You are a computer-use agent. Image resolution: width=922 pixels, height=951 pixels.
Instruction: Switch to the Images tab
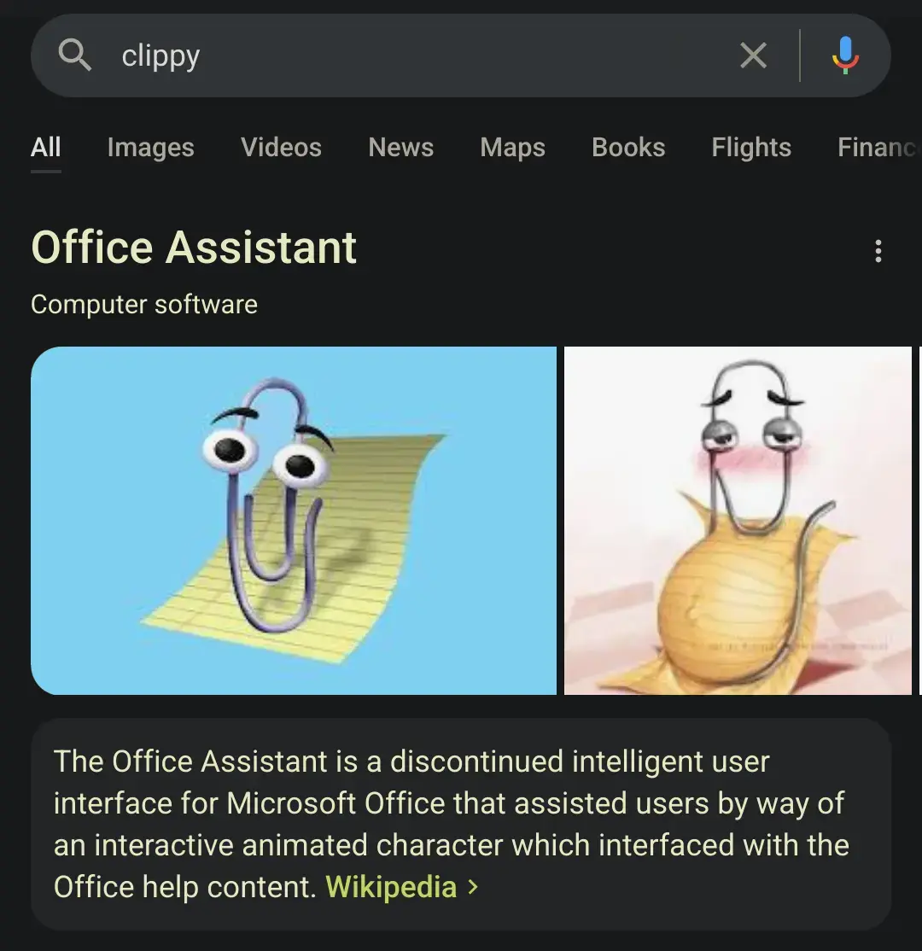tap(150, 148)
